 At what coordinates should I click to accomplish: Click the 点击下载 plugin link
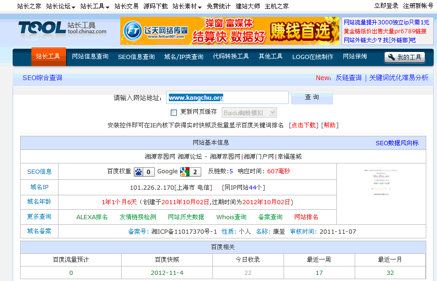(304, 126)
